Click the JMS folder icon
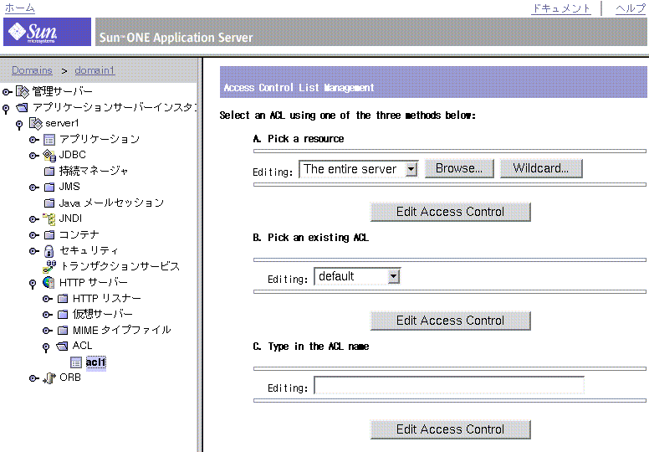 [x=49, y=187]
